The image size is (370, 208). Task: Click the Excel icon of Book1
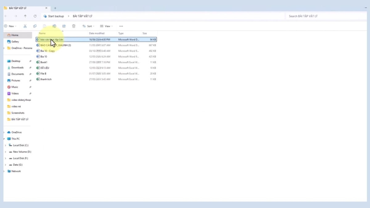coord(38,62)
